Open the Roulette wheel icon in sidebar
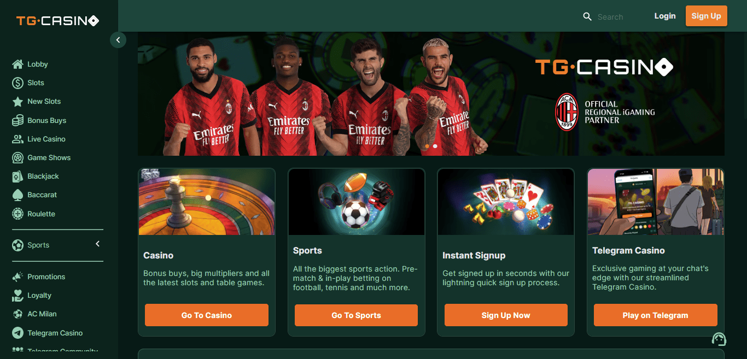 point(17,214)
